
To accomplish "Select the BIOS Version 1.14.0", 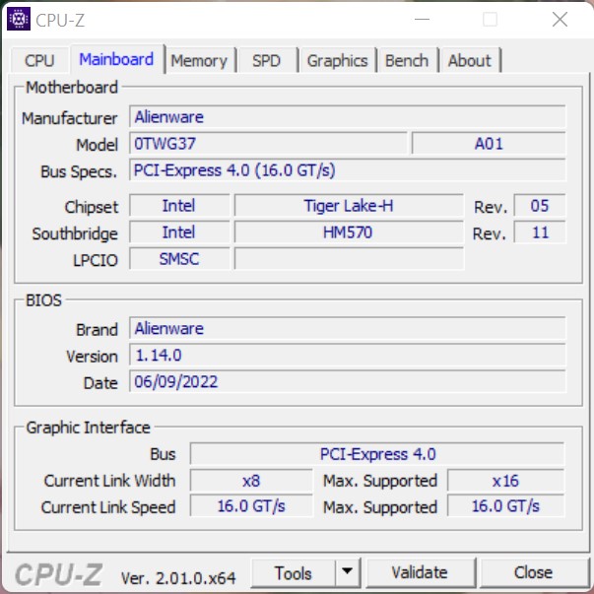I will coord(348,355).
